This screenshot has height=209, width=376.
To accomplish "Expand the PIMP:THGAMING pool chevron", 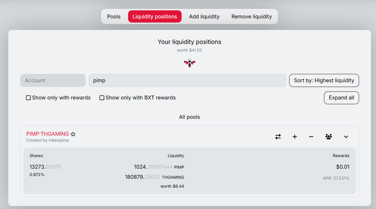I will point(346,137).
